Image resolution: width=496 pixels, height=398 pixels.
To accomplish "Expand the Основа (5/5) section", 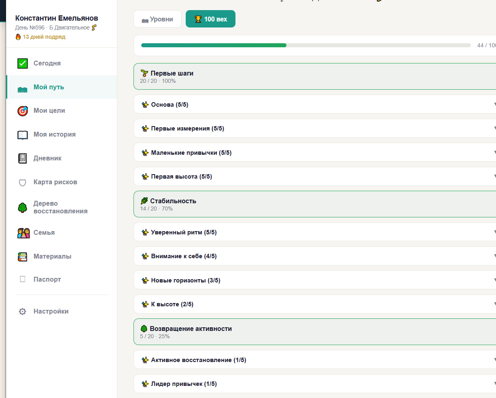I will click(x=315, y=105).
